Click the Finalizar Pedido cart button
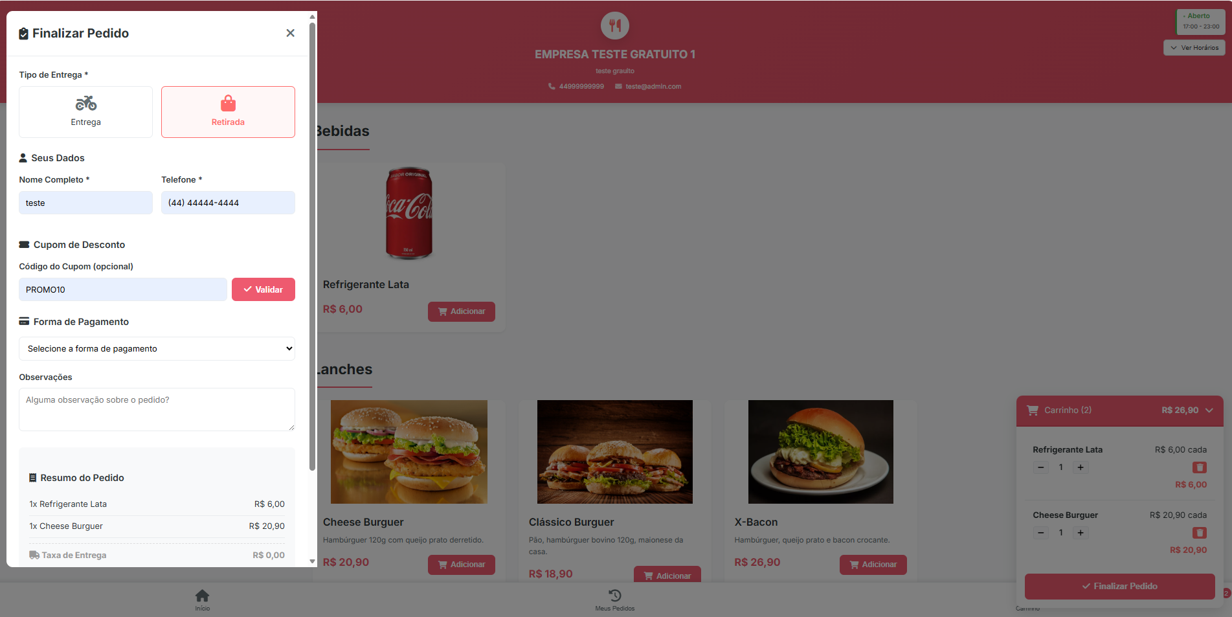Viewport: 1232px width, 617px height. [x=1119, y=586]
